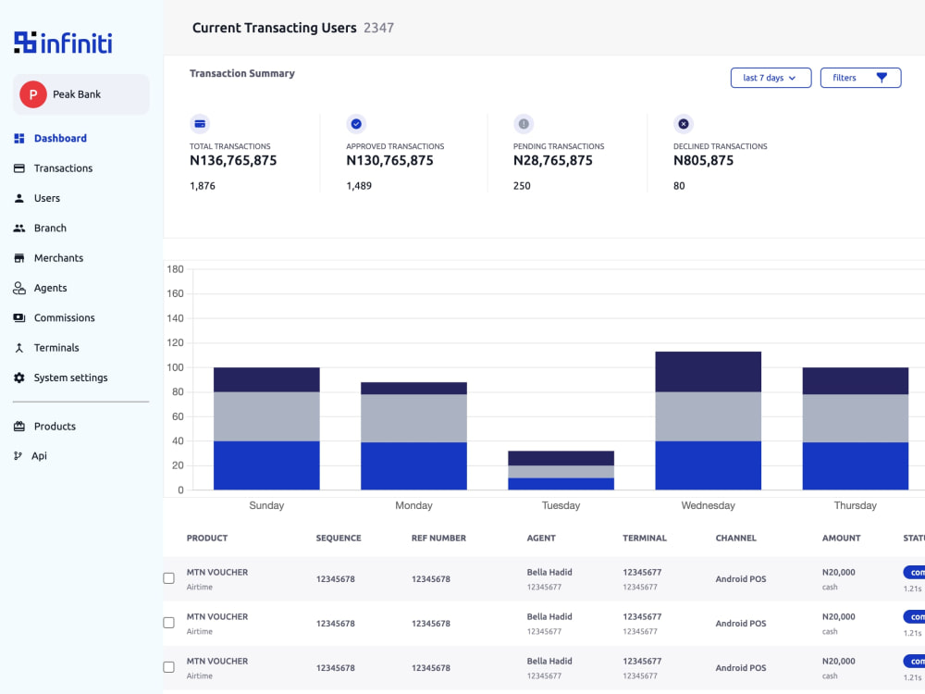This screenshot has width=925, height=694.
Task: Click the 2347 transacting users count
Action: click(378, 28)
